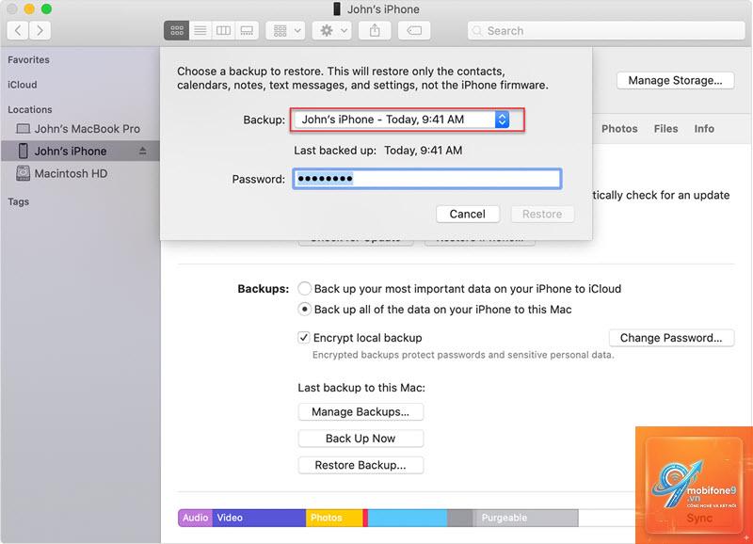Switch Finder to column view
This screenshot has height=544, width=753.
click(x=223, y=31)
